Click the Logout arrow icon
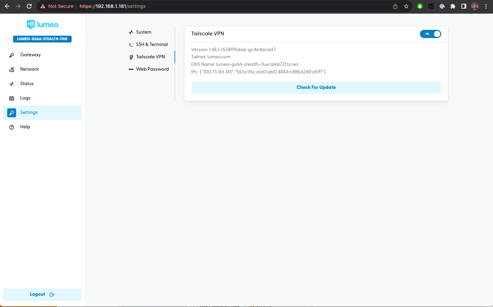The height and width of the screenshot is (307, 493). (52, 294)
